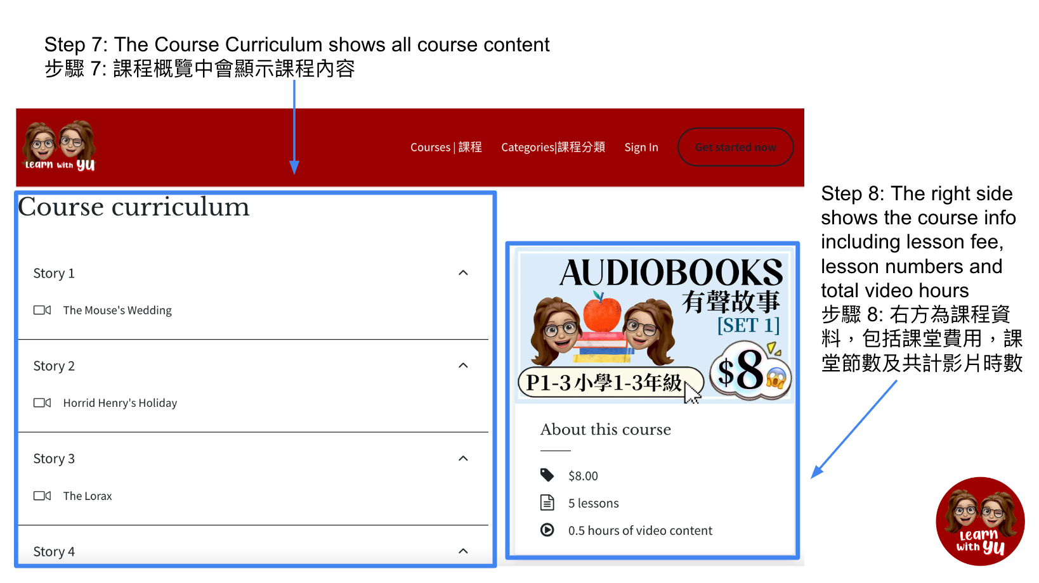Click the Story 3 section heading
The width and height of the screenshot is (1039, 583).
tap(54, 458)
